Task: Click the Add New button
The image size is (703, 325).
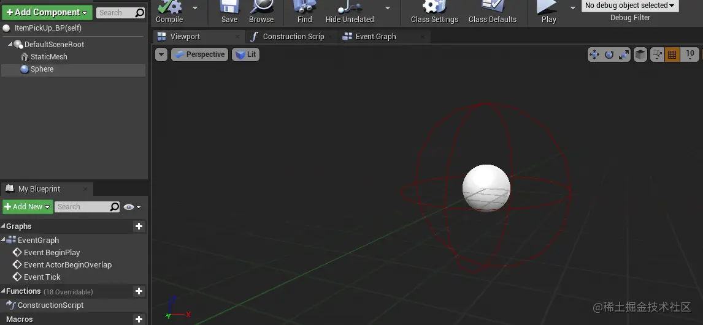Action: (x=28, y=206)
